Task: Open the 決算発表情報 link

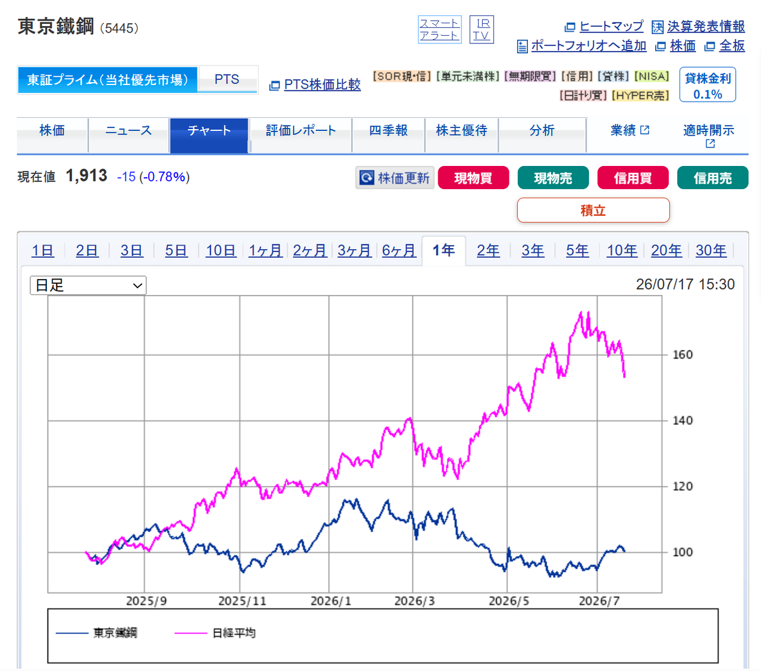Action: tap(706, 27)
